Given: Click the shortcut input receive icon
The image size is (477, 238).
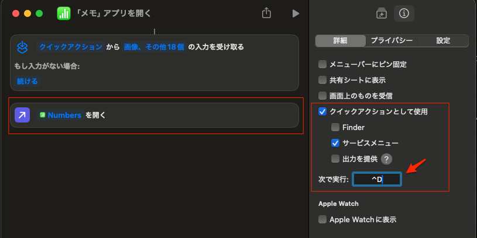Looking at the screenshot, I should point(22,47).
